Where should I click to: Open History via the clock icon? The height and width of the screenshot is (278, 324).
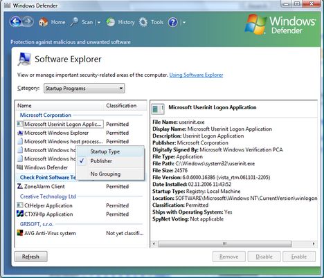click(x=111, y=22)
